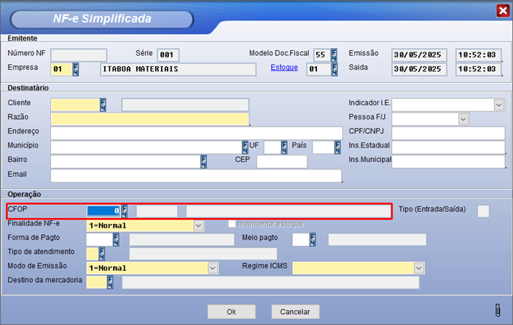Focus the Cliente code field
This screenshot has width=513, height=325.
click(75, 105)
